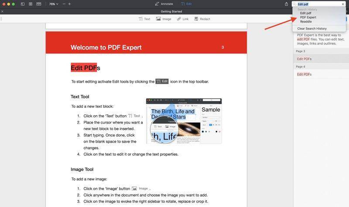
Task: Choose 'Edit pdf' from search history
Action: point(306,13)
